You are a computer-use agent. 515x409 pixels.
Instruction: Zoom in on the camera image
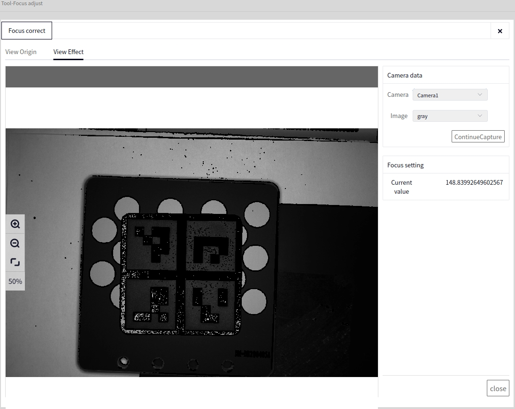[x=15, y=224]
